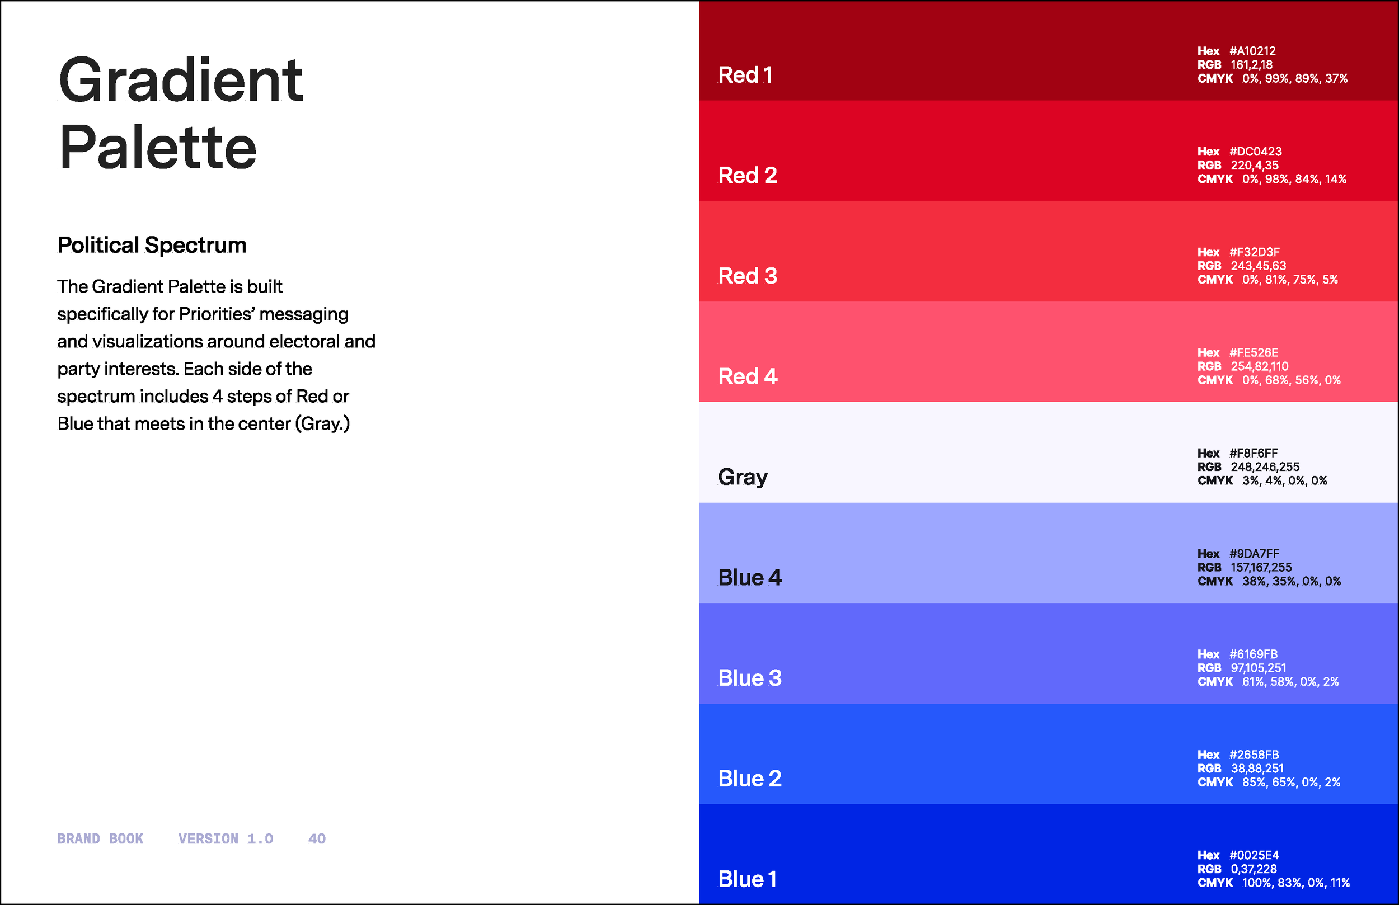Click RGB value 243,45,63
The height and width of the screenshot is (905, 1399).
[x=1259, y=266]
